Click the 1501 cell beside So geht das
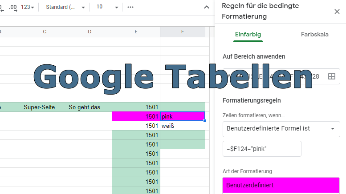 point(136,107)
